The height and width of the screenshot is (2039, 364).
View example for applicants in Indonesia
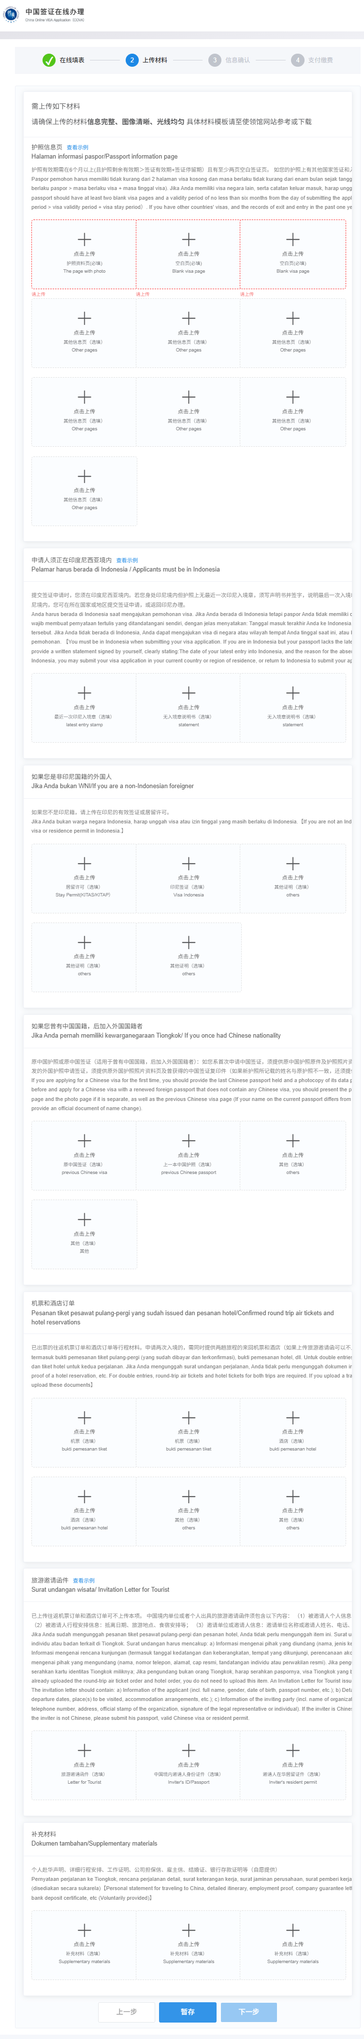pyautogui.click(x=127, y=559)
